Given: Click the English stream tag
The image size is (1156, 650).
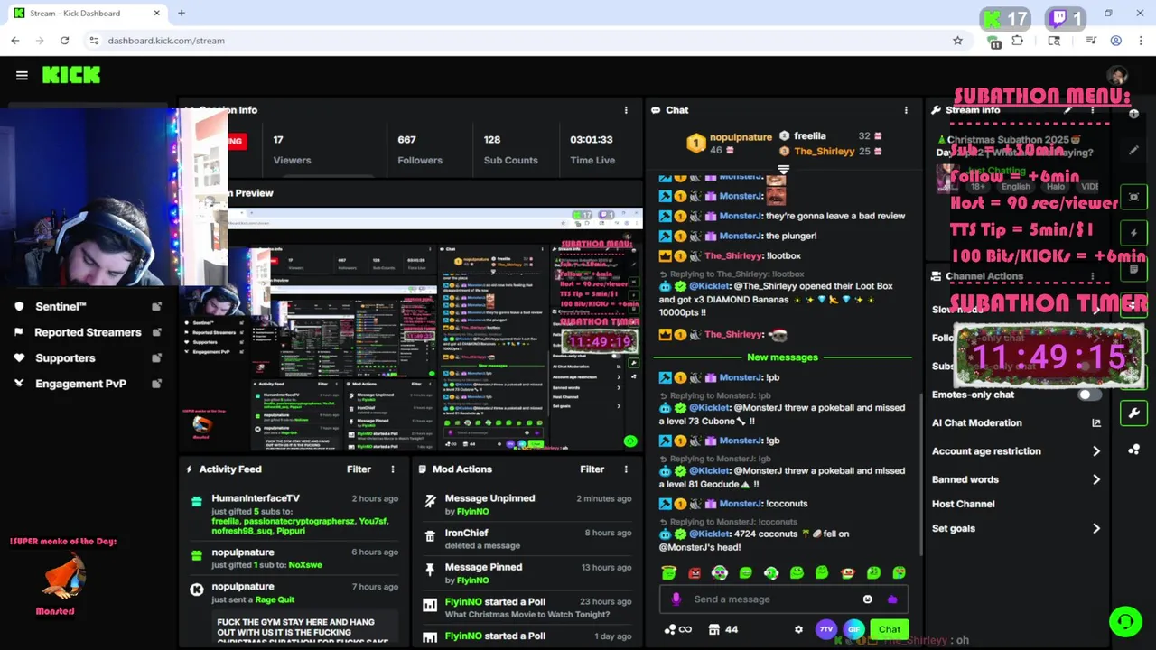Looking at the screenshot, I should [1015, 187].
